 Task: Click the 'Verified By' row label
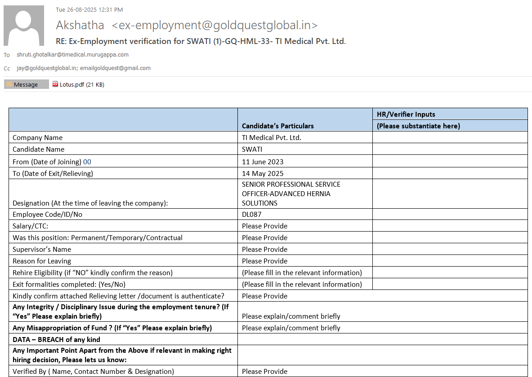[x=93, y=372]
